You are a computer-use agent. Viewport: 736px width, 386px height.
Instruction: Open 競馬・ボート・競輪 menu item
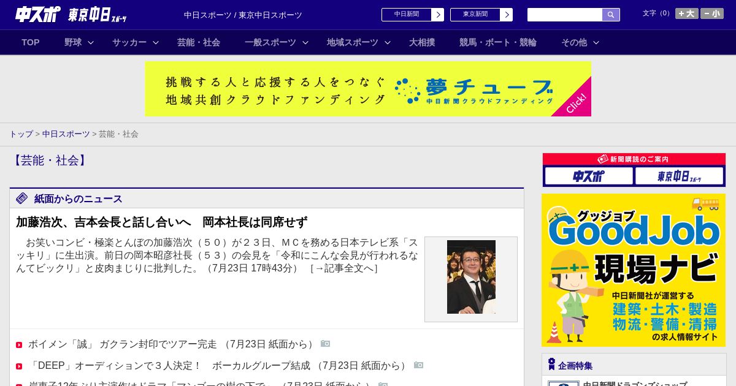[x=498, y=42]
